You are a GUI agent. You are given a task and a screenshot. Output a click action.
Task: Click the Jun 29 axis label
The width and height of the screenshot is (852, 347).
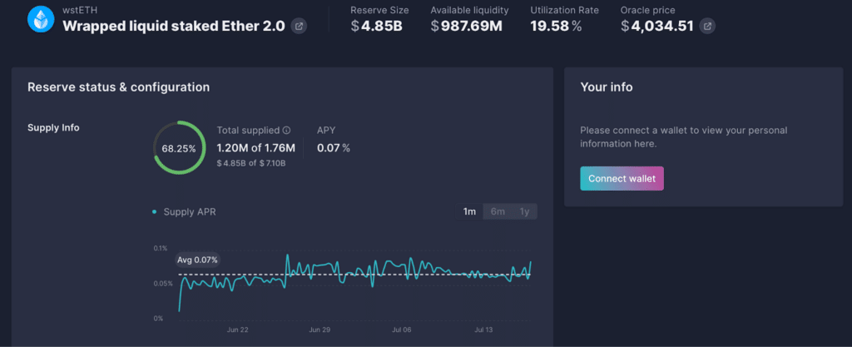click(319, 330)
